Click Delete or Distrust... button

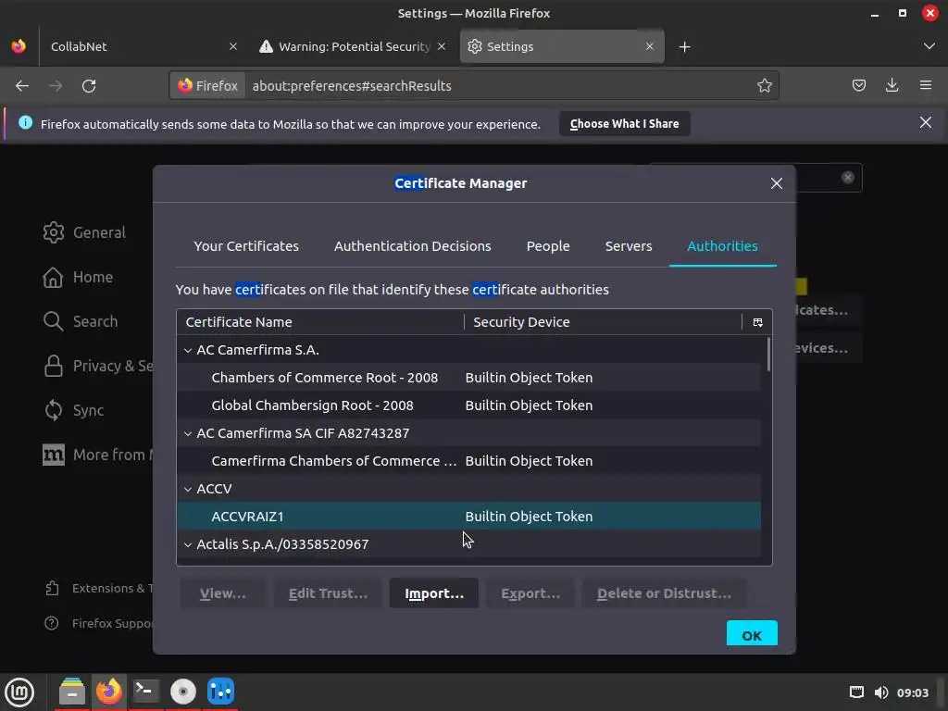(664, 593)
